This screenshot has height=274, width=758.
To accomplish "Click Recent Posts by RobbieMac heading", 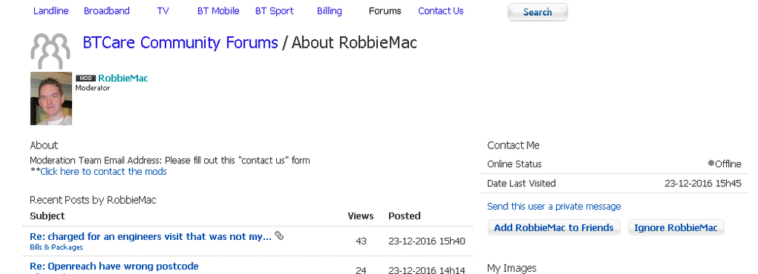I will click(x=93, y=200).
